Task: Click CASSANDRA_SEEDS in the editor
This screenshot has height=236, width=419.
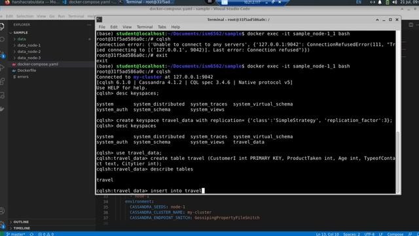Action: pos(149,207)
